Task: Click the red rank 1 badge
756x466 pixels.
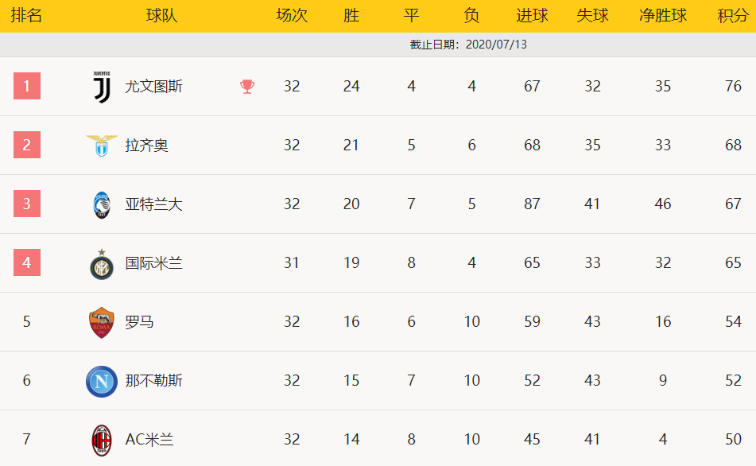Action: [27, 86]
